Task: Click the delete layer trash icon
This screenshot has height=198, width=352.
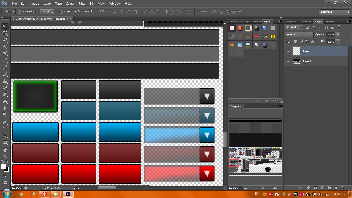Action: pos(343,188)
